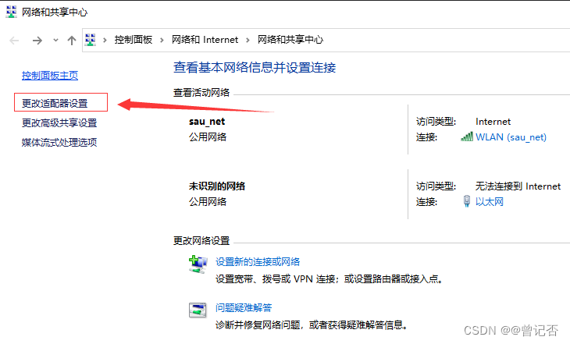Click the 查看基本网络信息并设置连接 heading

(255, 67)
